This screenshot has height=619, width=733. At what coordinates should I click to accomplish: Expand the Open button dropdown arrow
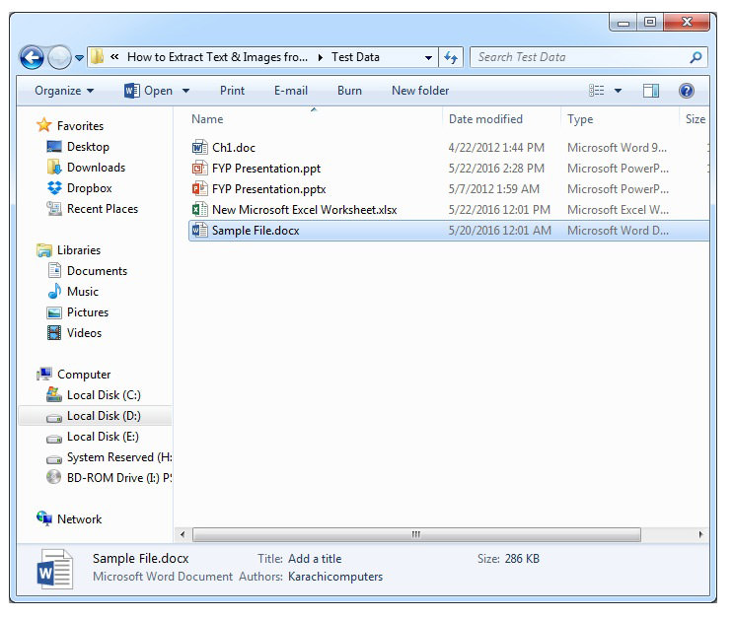(185, 91)
